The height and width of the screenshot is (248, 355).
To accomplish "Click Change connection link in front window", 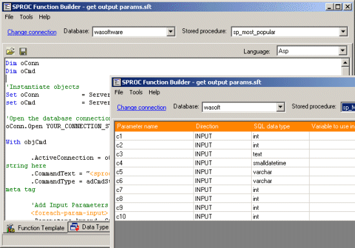I will (x=141, y=108).
